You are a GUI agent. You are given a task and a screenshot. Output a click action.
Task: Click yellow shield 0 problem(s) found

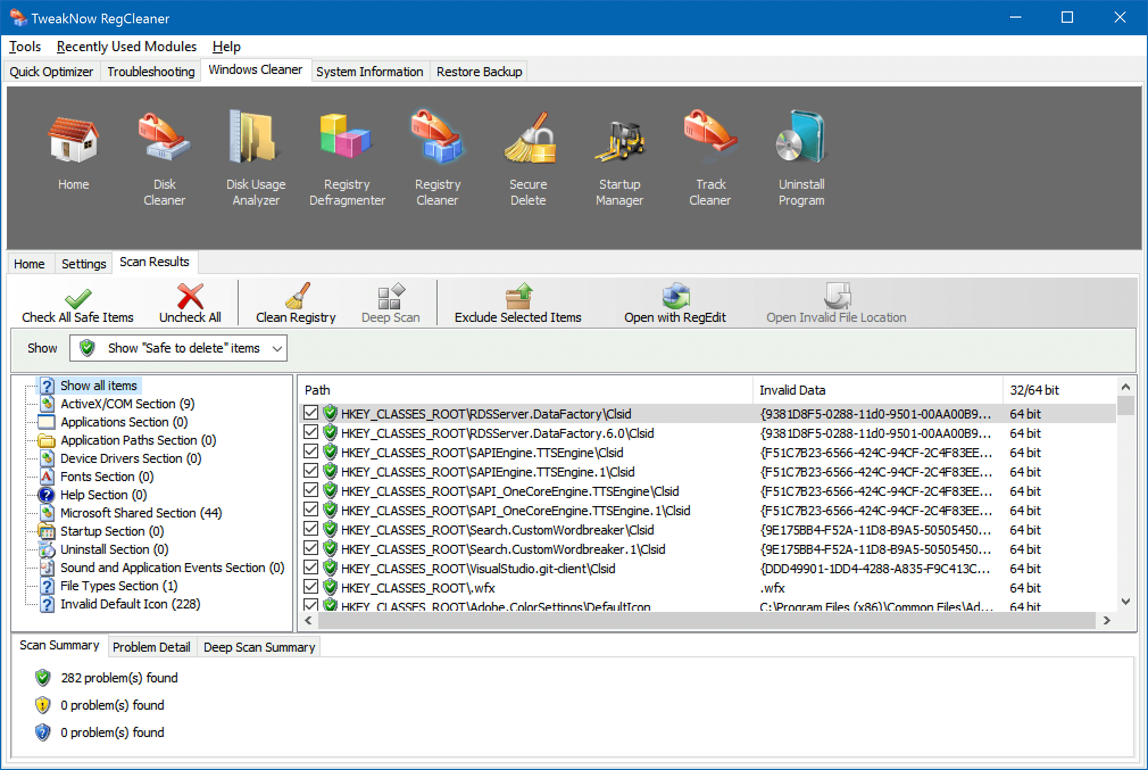[113, 705]
